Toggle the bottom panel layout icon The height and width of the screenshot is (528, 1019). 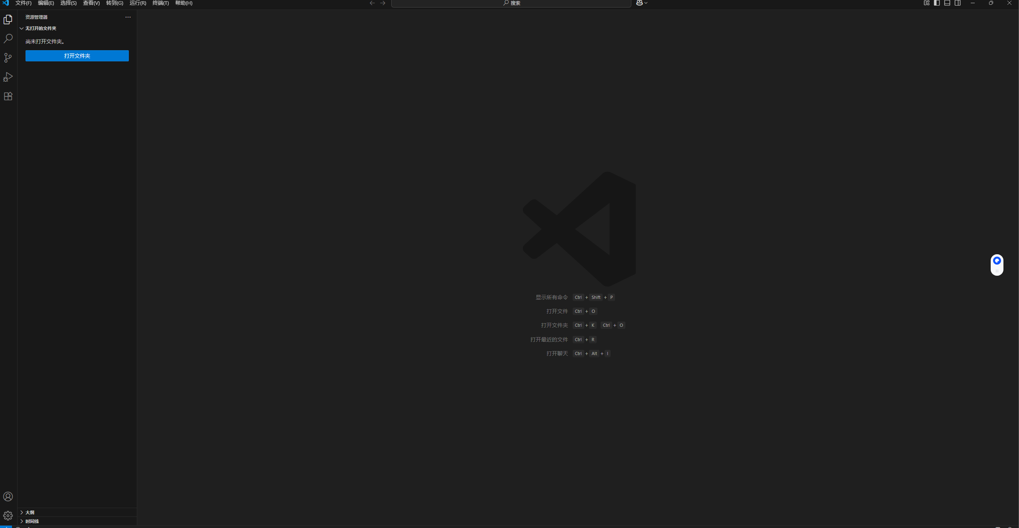pyautogui.click(x=947, y=3)
